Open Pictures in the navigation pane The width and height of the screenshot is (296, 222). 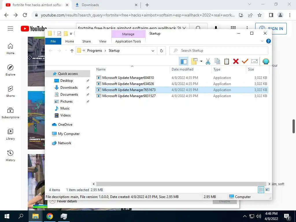click(x=66, y=101)
